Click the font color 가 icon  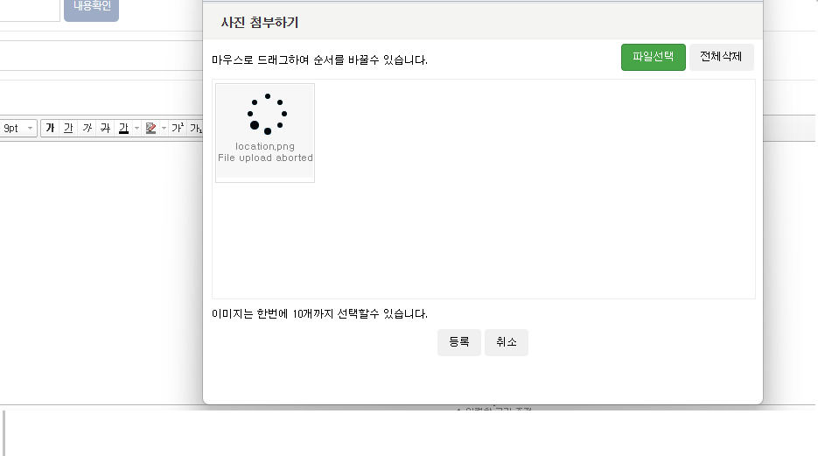click(122, 129)
